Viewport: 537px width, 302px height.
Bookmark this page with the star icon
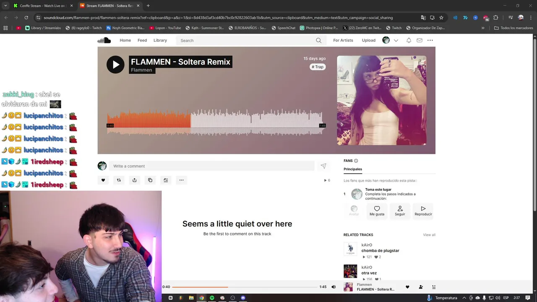[x=441, y=18]
